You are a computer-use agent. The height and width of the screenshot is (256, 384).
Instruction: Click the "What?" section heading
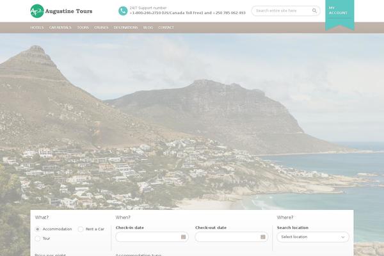(x=42, y=218)
